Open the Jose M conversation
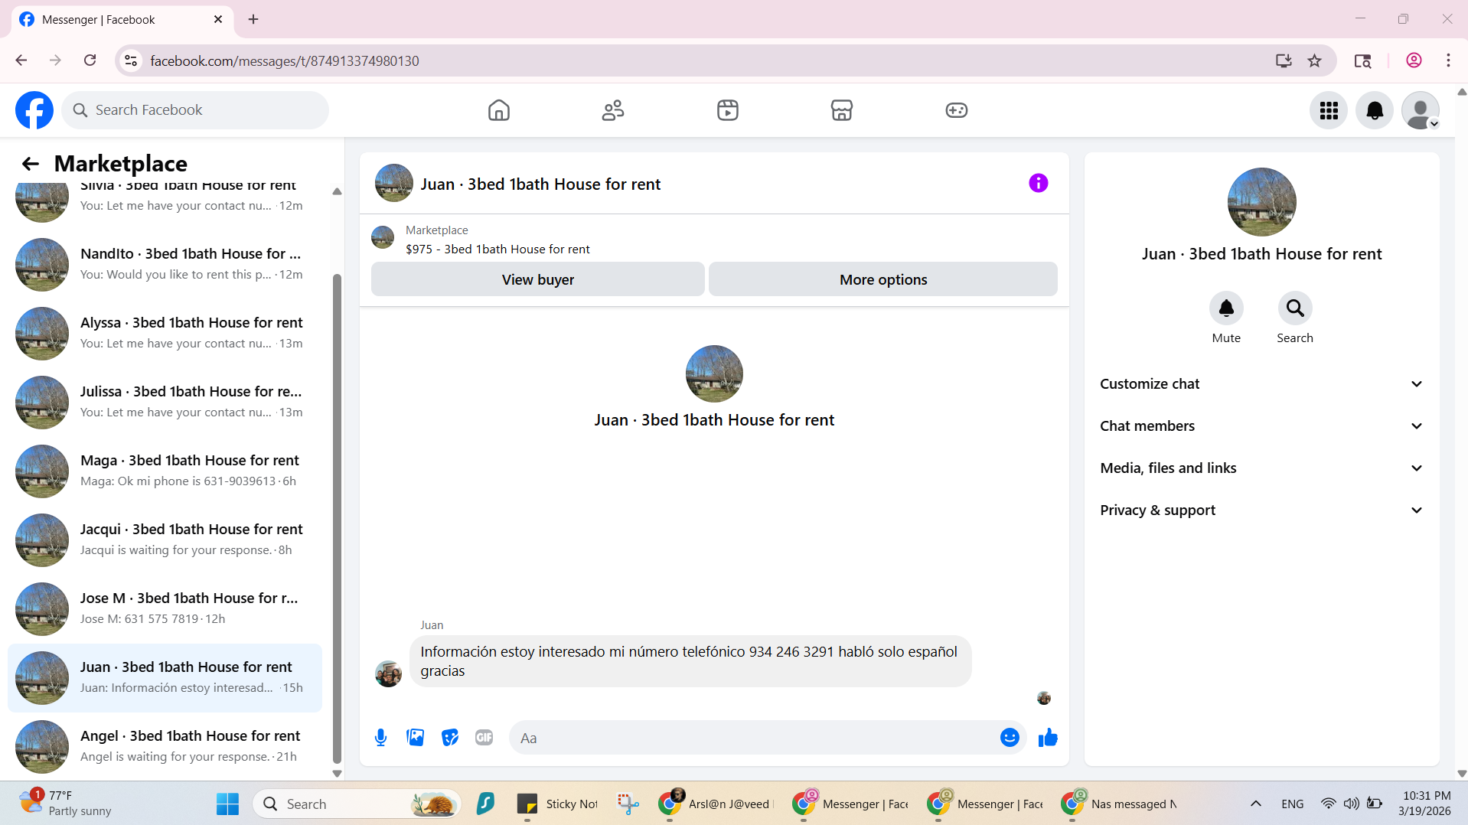 coord(165,608)
